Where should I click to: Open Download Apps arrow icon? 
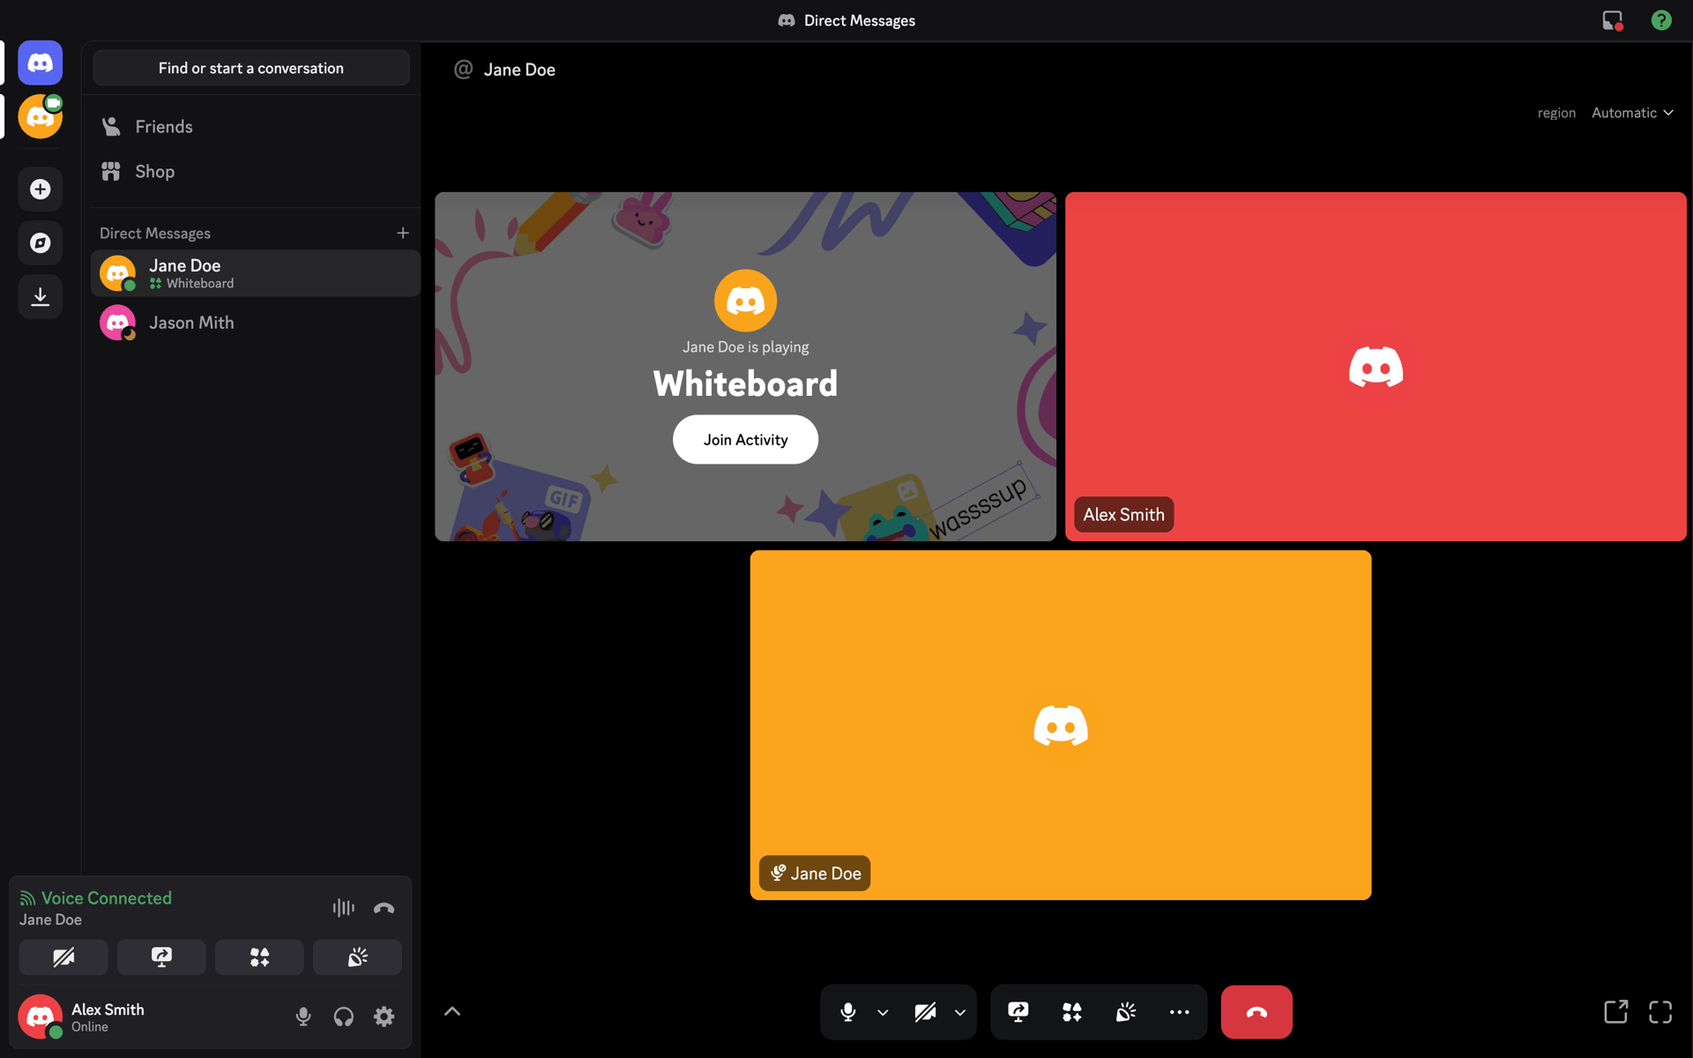point(41,297)
